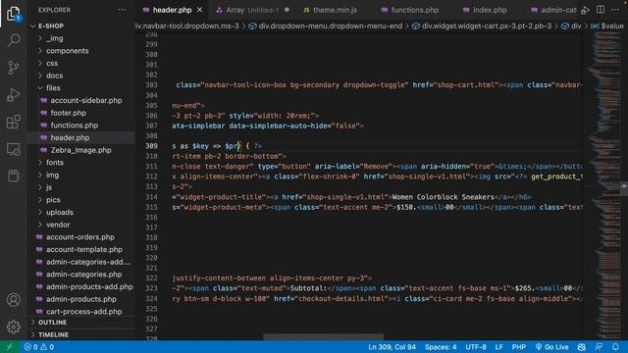This screenshot has height=353, width=628.
Task: Expand the uploads folder
Action: (59, 212)
